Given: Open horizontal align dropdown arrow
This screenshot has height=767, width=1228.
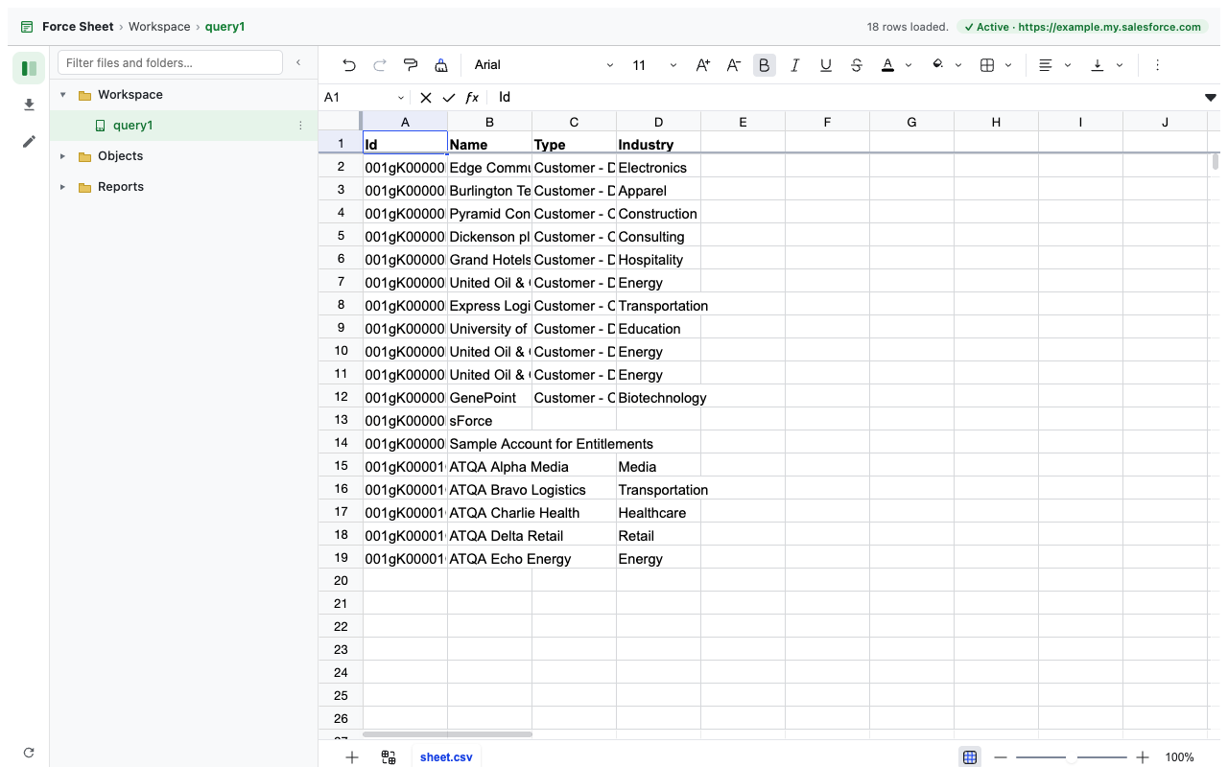Looking at the screenshot, I should (x=1068, y=65).
